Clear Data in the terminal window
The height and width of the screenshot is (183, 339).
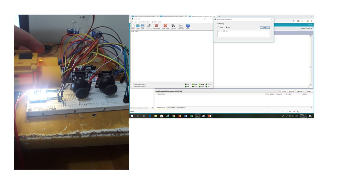point(165,26)
